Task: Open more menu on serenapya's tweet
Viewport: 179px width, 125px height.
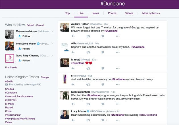Action: tap(118, 85)
